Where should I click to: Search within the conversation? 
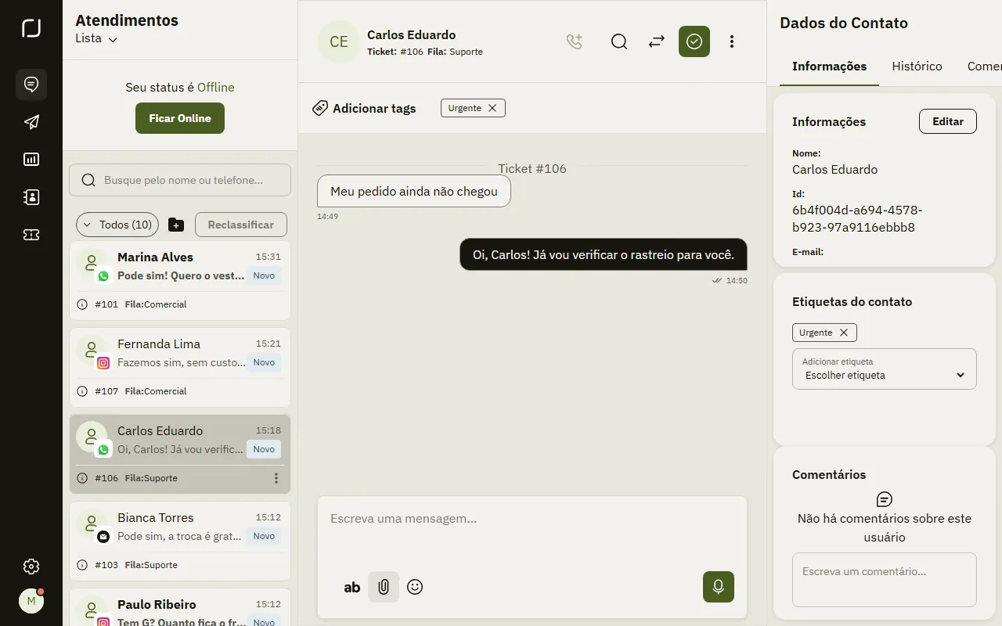[619, 41]
